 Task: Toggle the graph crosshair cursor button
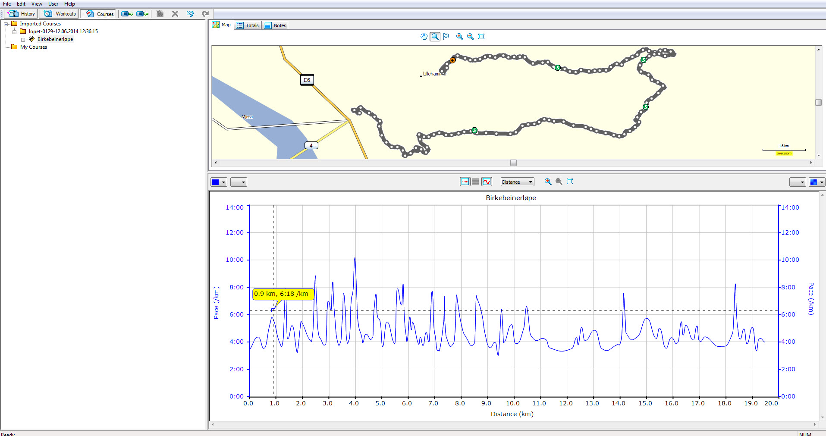465,182
